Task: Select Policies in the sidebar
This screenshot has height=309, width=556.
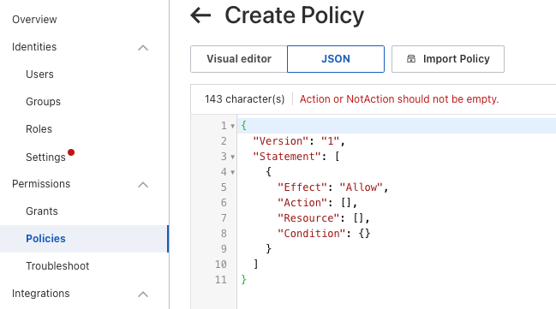Action: pyautogui.click(x=45, y=239)
